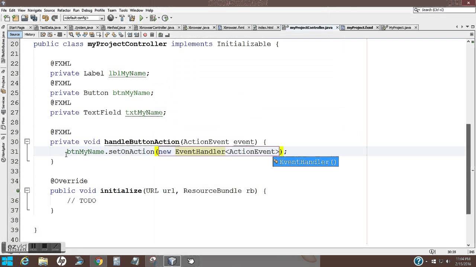Click the Undo arrow icon
Screen dimensions: 476x267
tap(45, 18)
